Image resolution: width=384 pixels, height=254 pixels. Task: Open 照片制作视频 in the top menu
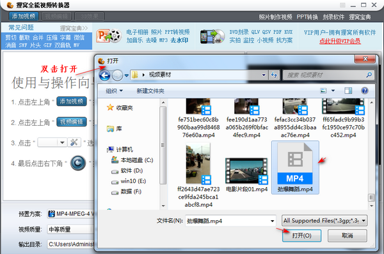[275, 17]
